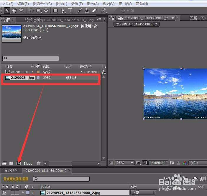207x196 pixels.
Task: Toggle sort arrow on 名称 column
Action: [x=32, y=66]
